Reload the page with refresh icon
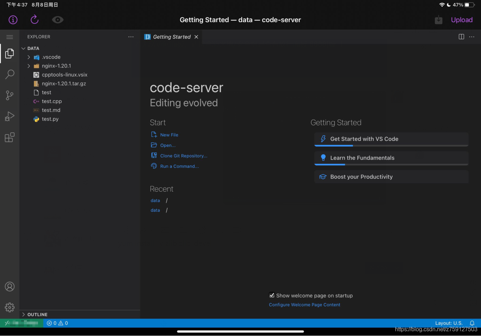The height and width of the screenshot is (336, 481). click(x=35, y=20)
